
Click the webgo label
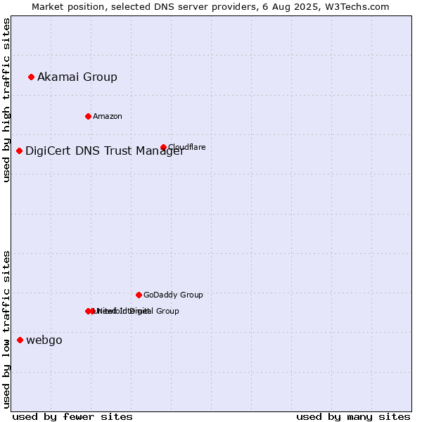pos(44,340)
